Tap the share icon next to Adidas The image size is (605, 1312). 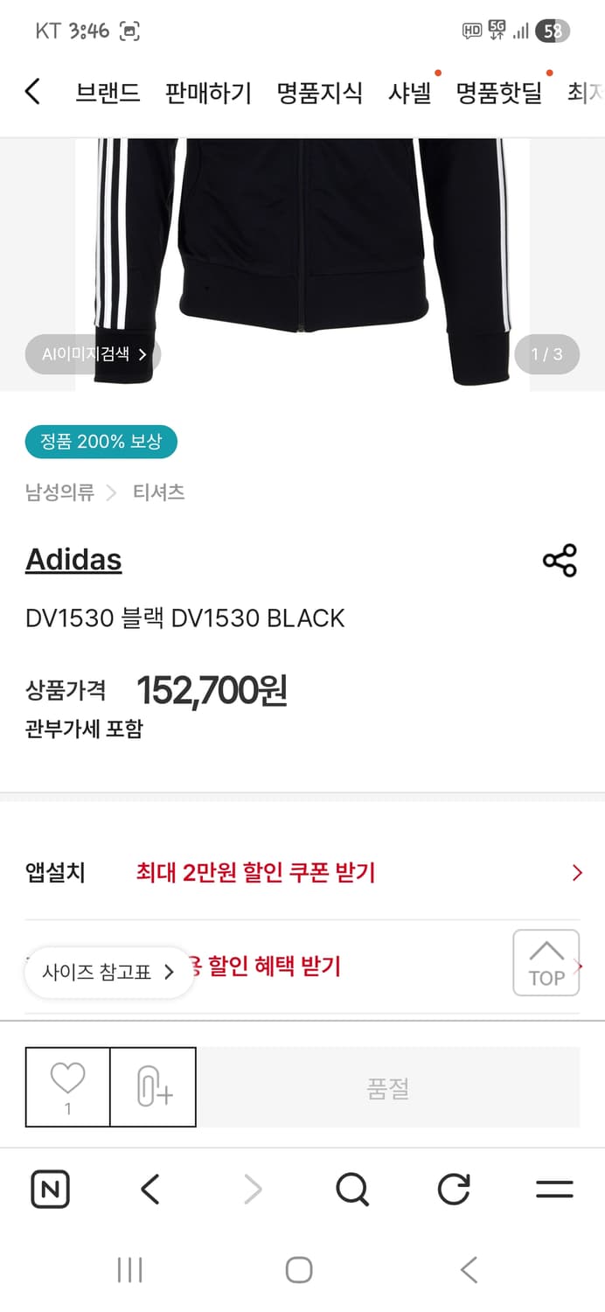[559, 561]
